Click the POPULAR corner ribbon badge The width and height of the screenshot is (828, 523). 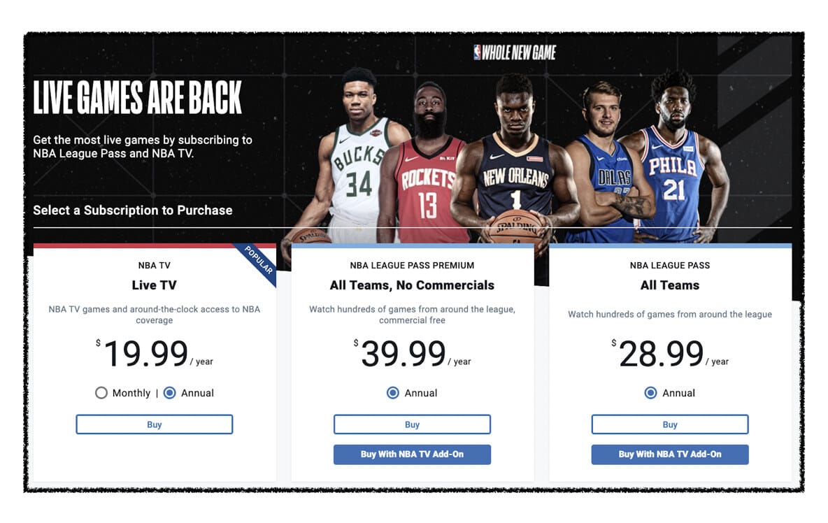pyautogui.click(x=259, y=261)
